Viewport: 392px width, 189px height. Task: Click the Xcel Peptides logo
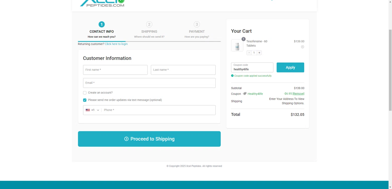pos(102,3)
